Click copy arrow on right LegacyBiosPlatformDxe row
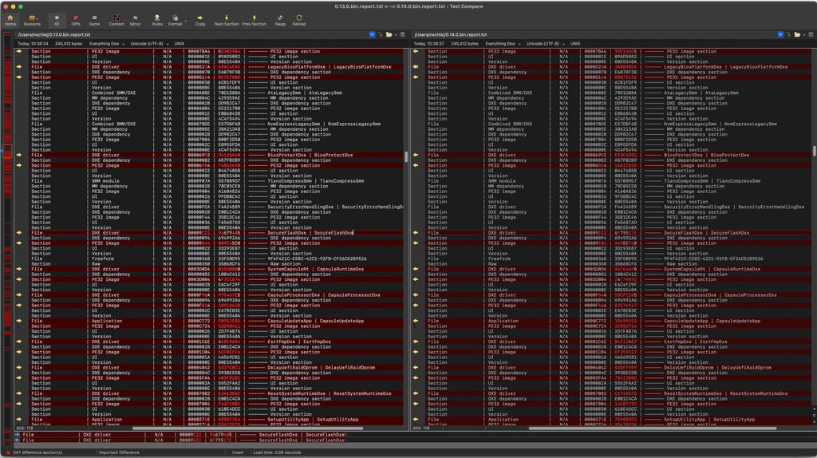Image resolution: width=817 pixels, height=458 pixels. (x=416, y=67)
